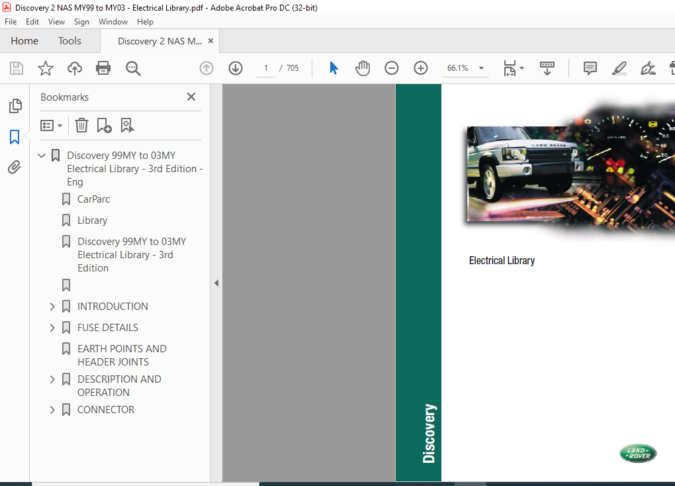Image resolution: width=675 pixels, height=486 pixels.
Task: Open the fit page options icon
Action: click(x=510, y=68)
